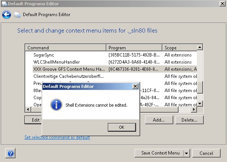The image size is (227, 162).
Task: Sort the list by Program column header
Action: click(134, 48)
